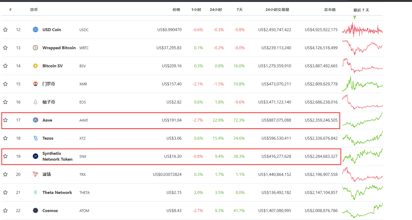Star Synthetix Network Token row
Viewport: 412px width, 220px height.
[x=5, y=156]
